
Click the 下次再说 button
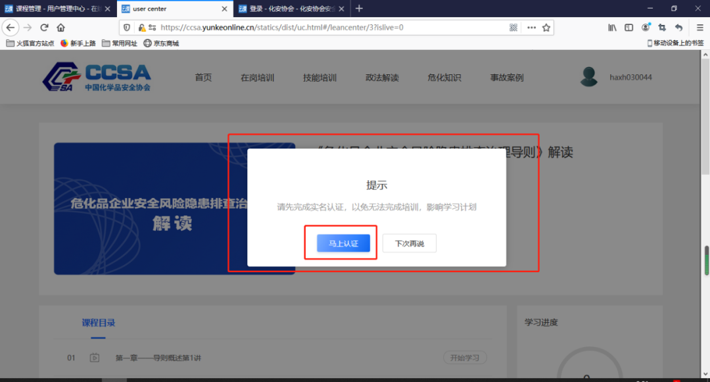tap(410, 243)
